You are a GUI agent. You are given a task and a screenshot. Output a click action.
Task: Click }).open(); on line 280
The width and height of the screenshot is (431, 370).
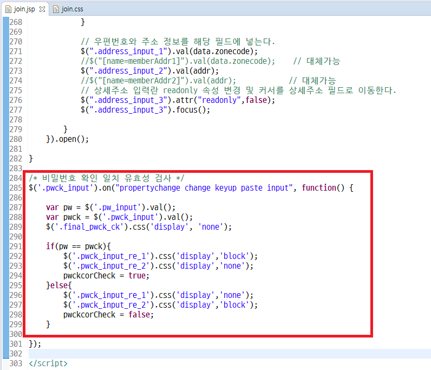[67, 139]
